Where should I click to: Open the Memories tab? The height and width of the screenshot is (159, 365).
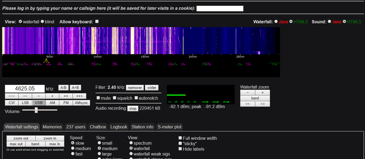click(52, 127)
